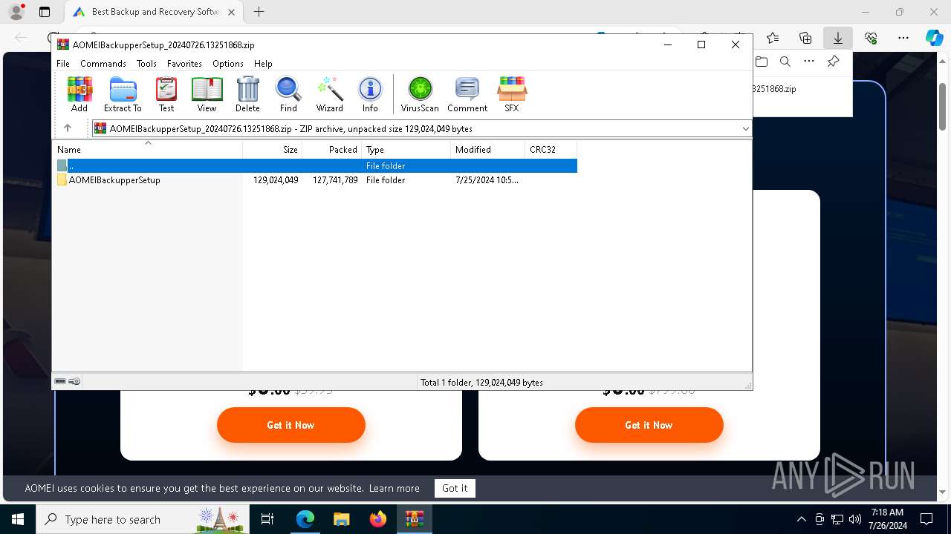The width and height of the screenshot is (951, 534).
Task: Sort by CRC32 column header
Action: [x=551, y=150]
